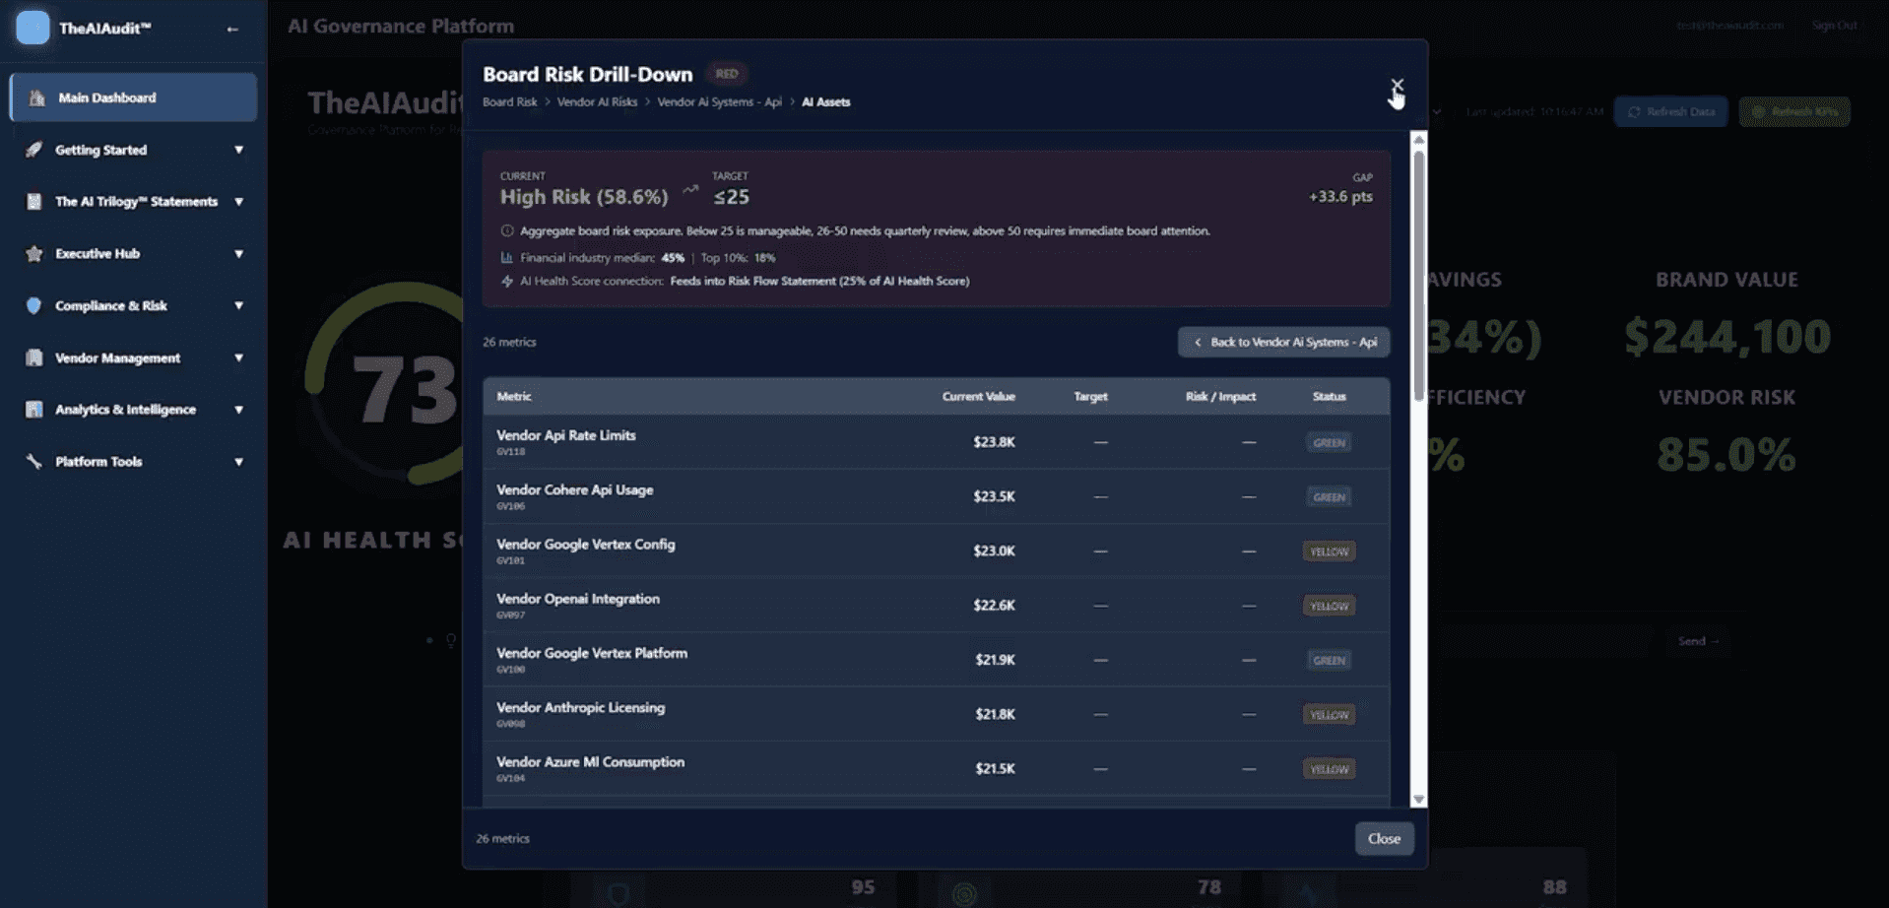Select the Vendor Azure Ml Consumption row
Screen dimensions: 1889x908
tap(936, 768)
